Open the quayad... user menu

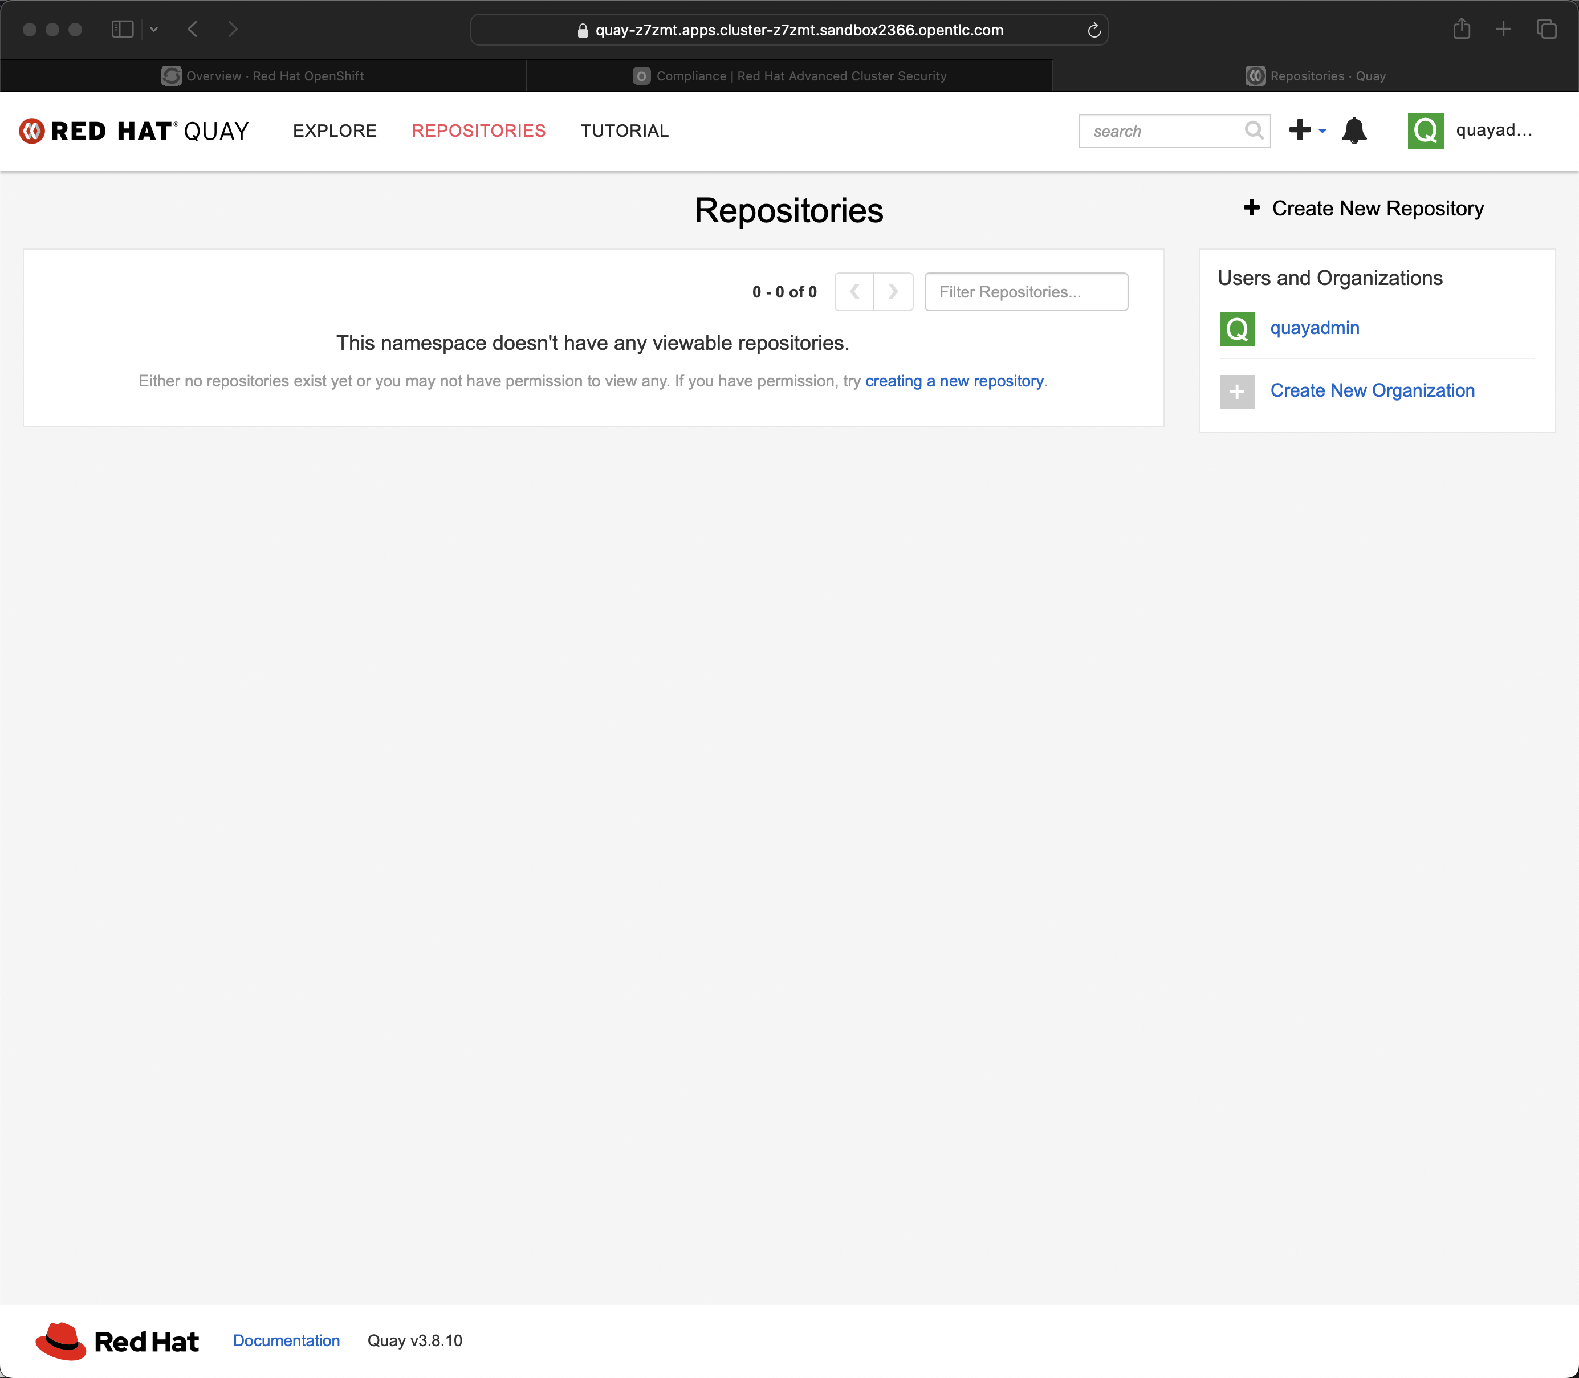coord(1493,131)
